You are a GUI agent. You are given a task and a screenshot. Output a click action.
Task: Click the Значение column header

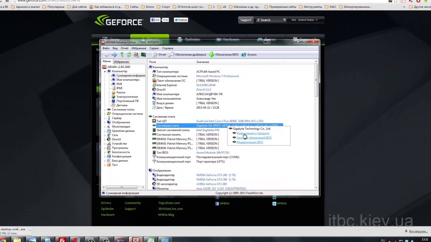[x=239, y=62]
